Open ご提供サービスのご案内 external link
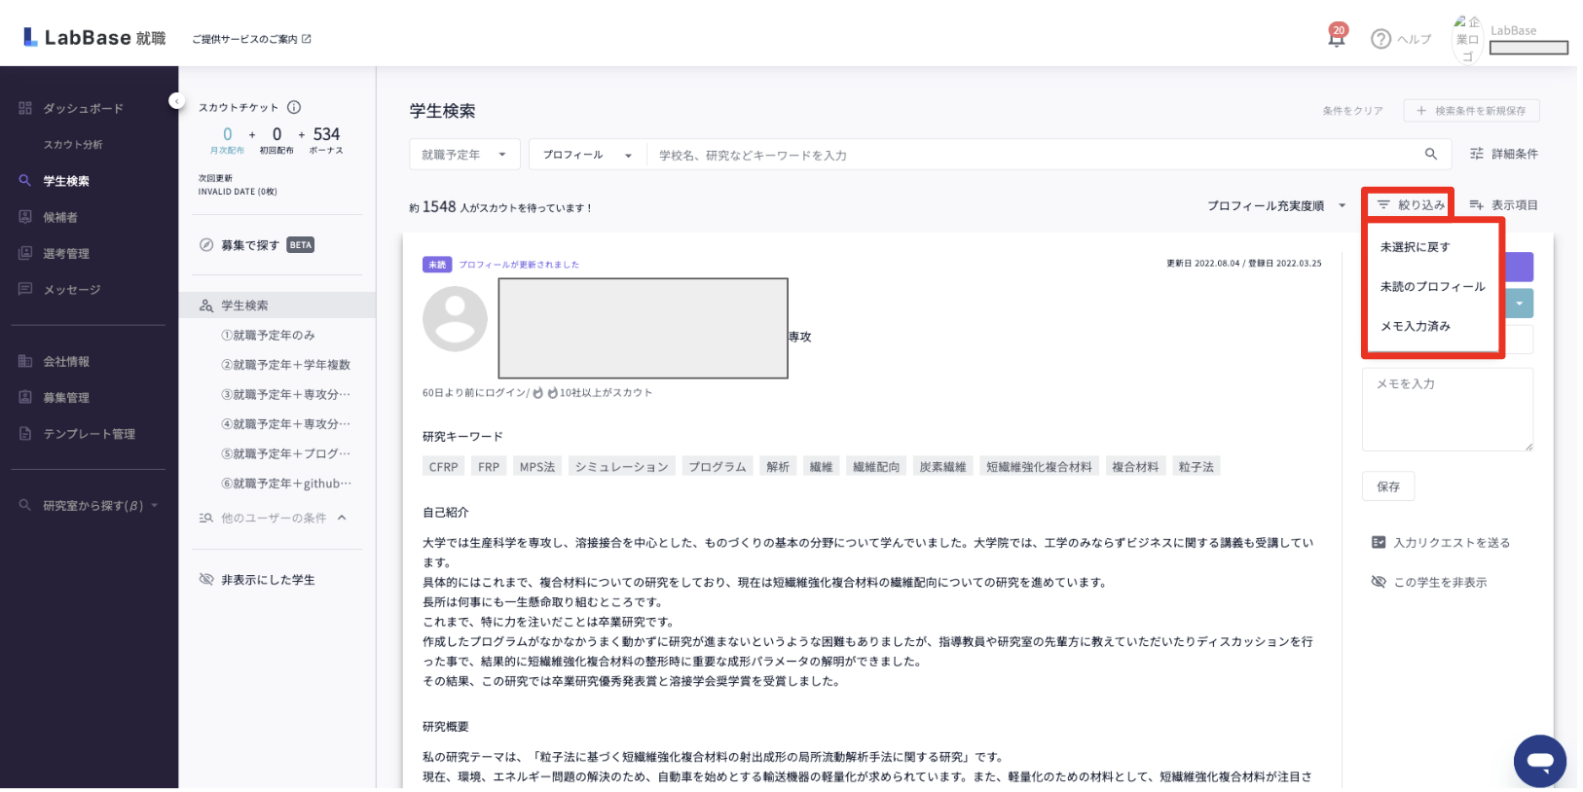This screenshot has height=792, width=1583. click(251, 39)
